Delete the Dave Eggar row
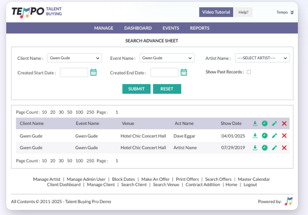This screenshot has height=215, width=308. point(284,136)
